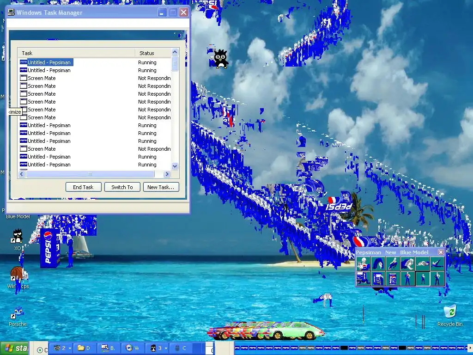This screenshot has height=355, width=473.
Task: Choose the small distant standing Pepsiman icon
Action: point(422,278)
